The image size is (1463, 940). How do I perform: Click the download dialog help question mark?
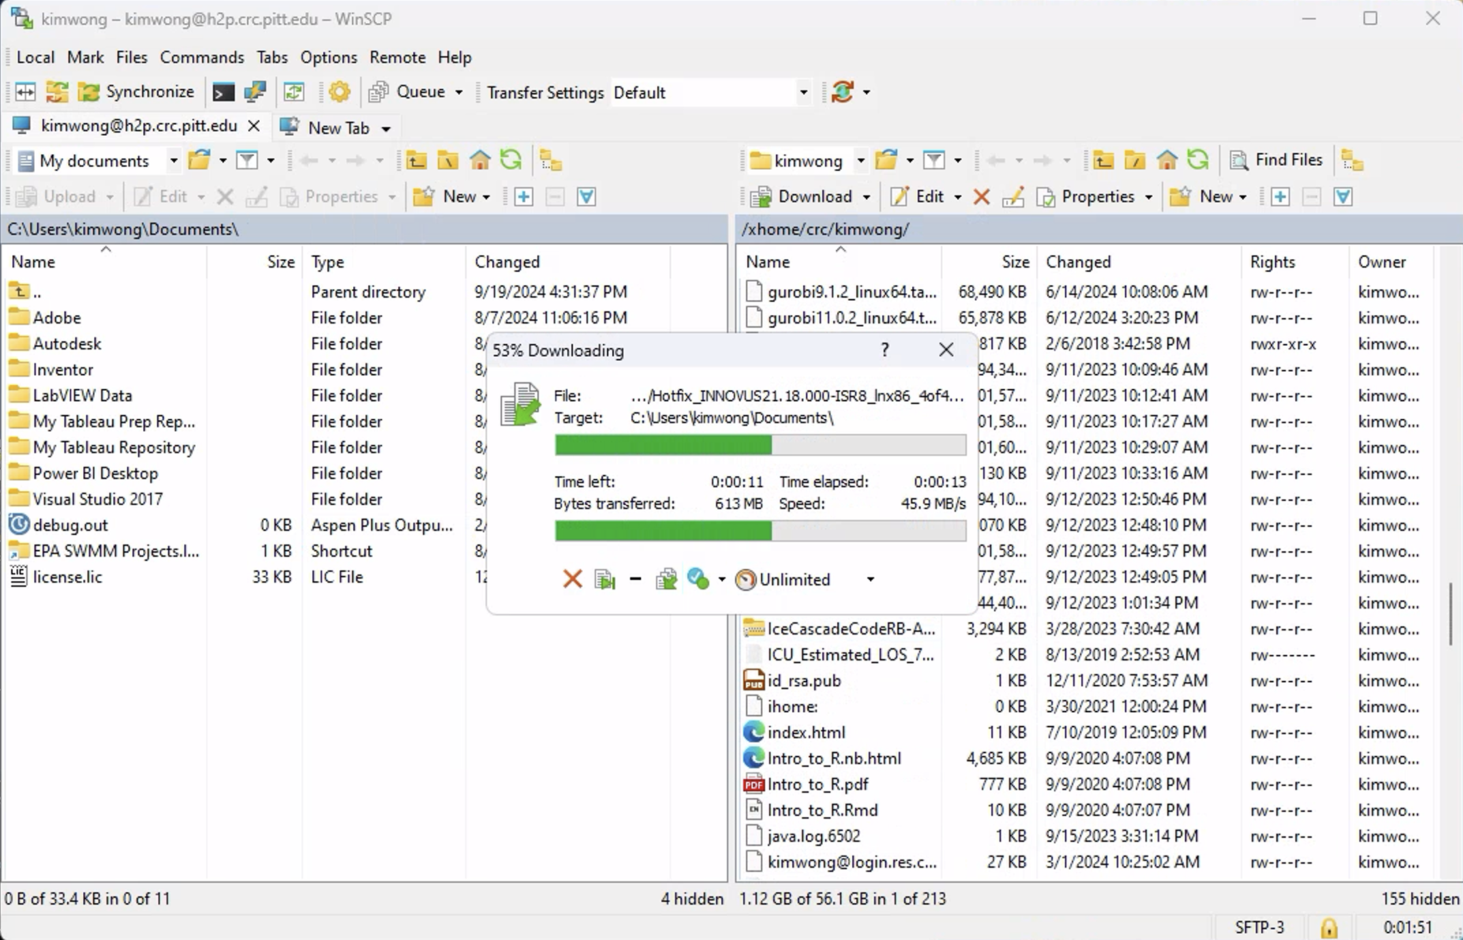(x=885, y=350)
